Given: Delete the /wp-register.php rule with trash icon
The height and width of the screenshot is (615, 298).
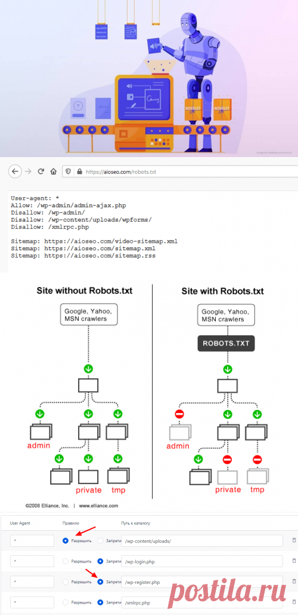Looking at the screenshot, I should pyautogui.click(x=294, y=582).
